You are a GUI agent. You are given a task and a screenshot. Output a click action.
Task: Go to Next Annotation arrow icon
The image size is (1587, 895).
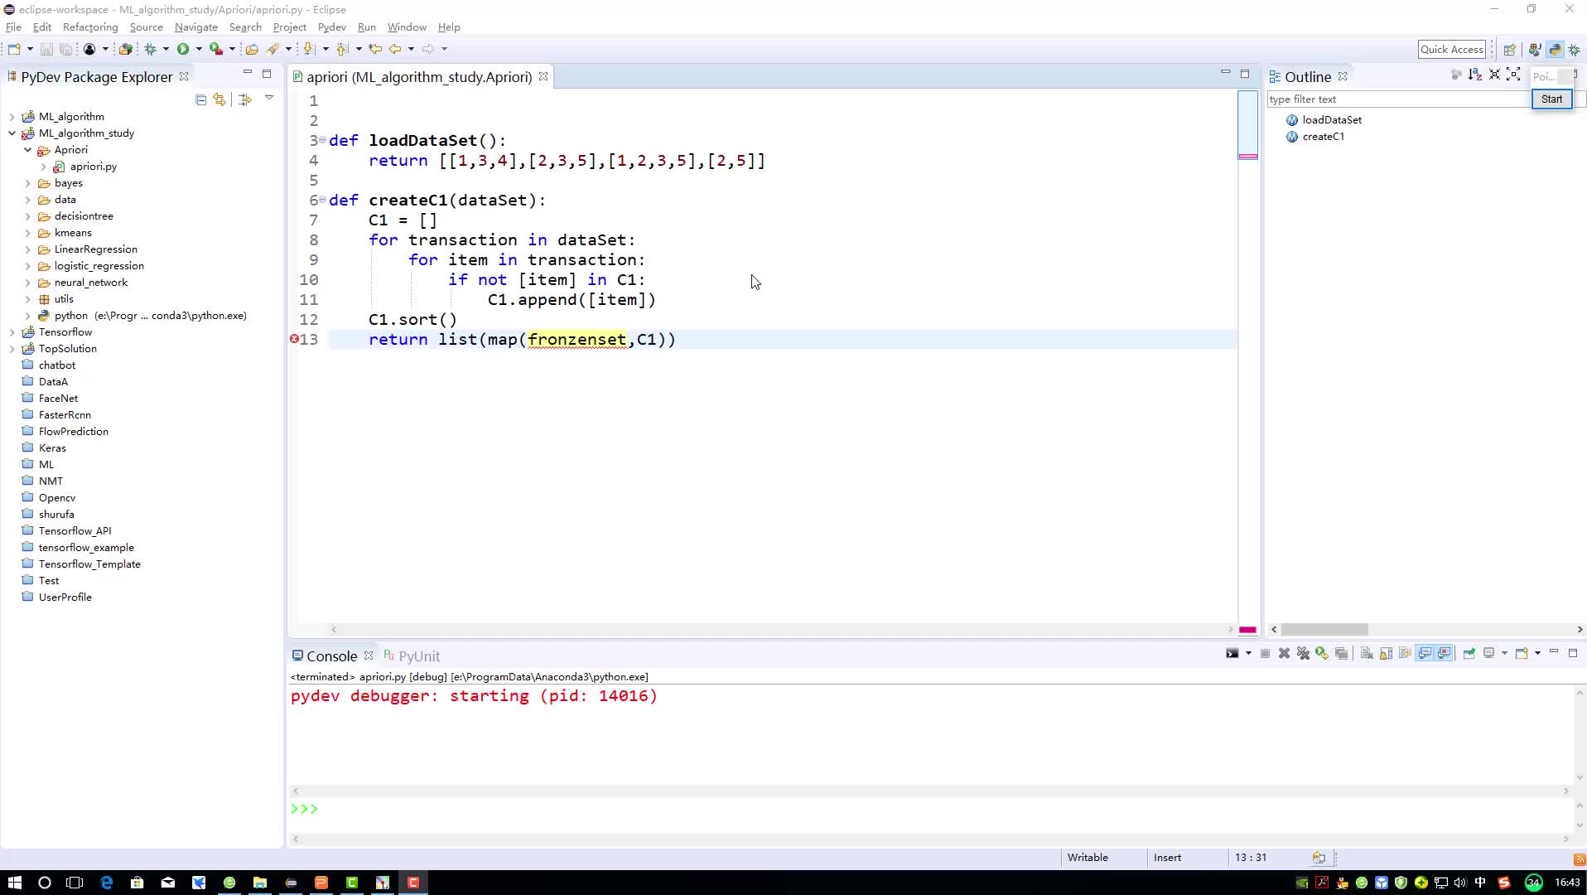tap(309, 49)
